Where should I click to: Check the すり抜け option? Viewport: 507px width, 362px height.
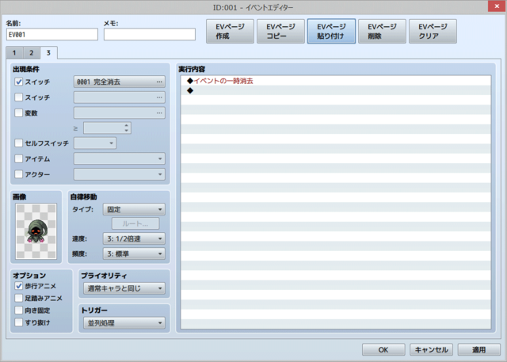[x=19, y=322]
